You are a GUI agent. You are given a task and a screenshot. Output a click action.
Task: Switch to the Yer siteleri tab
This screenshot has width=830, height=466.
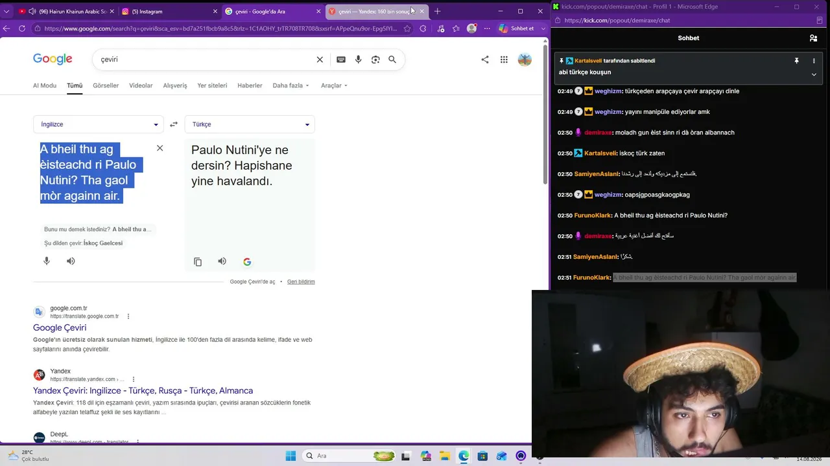[212, 85]
